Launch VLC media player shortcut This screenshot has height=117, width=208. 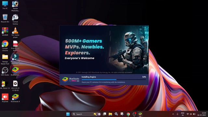[x=15, y=32]
